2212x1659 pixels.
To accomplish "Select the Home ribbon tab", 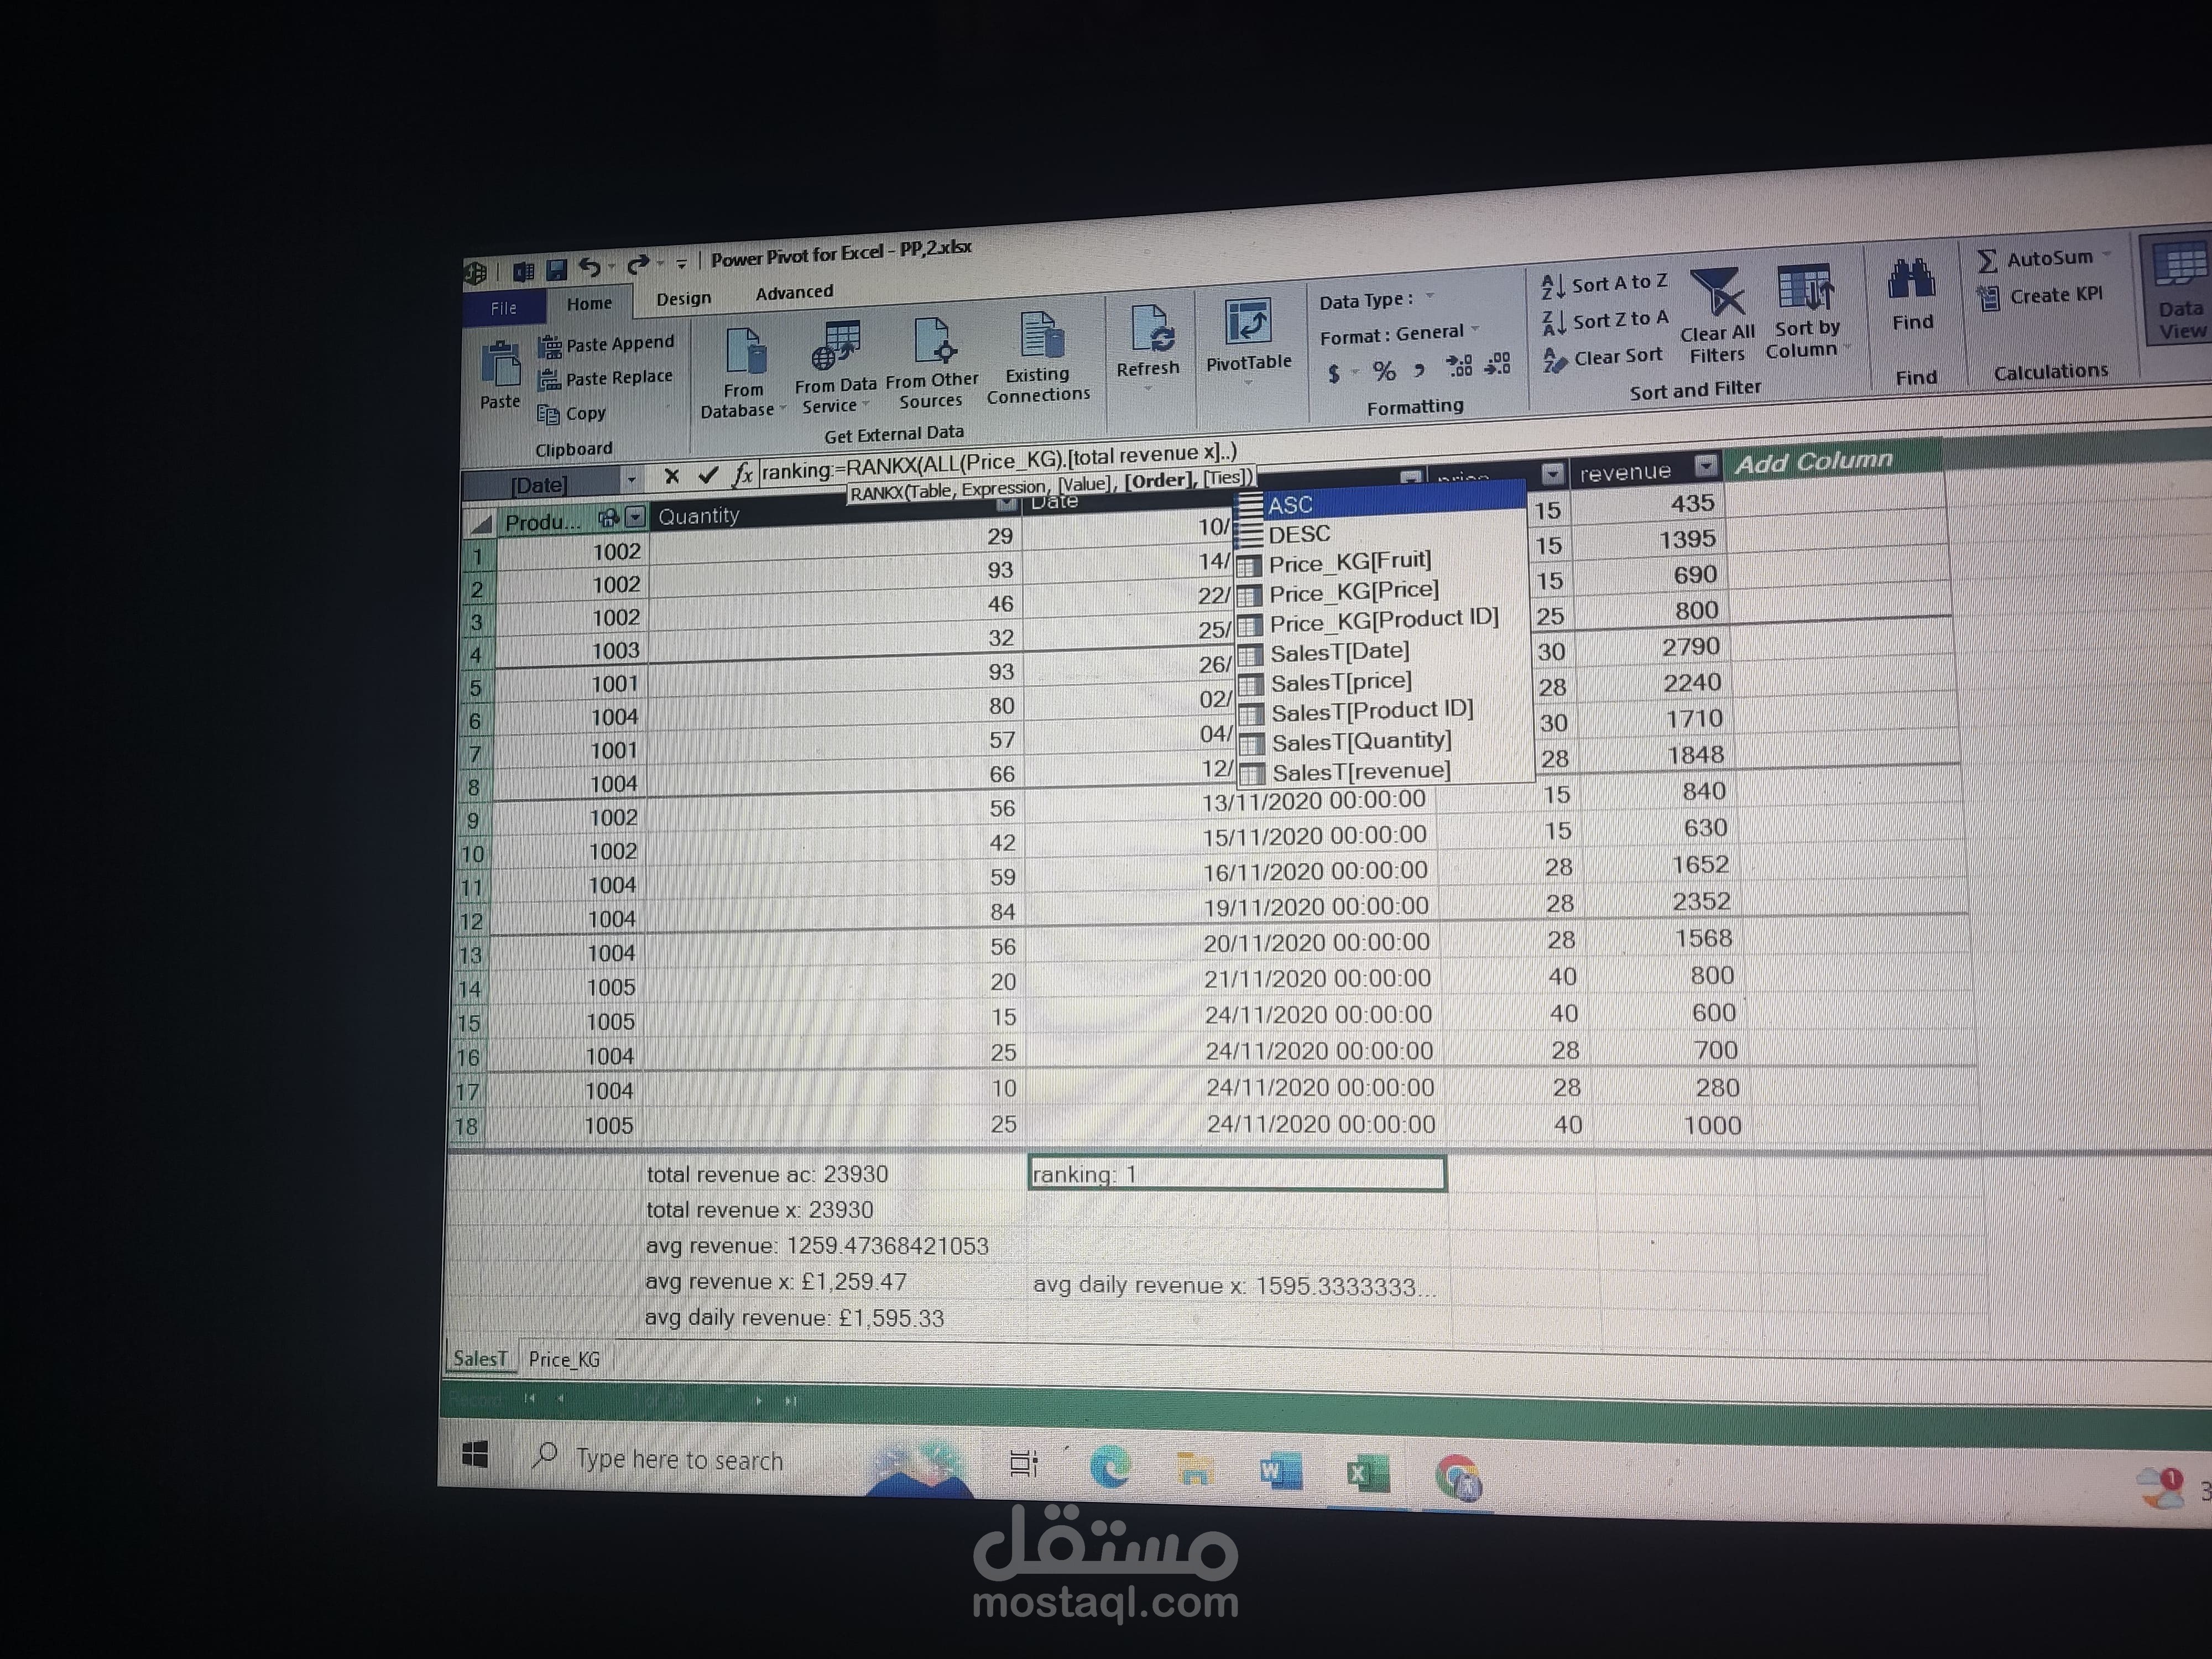I will coord(589,303).
